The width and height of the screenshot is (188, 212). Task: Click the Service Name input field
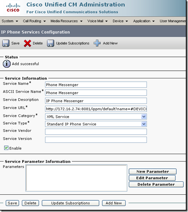click(96, 85)
